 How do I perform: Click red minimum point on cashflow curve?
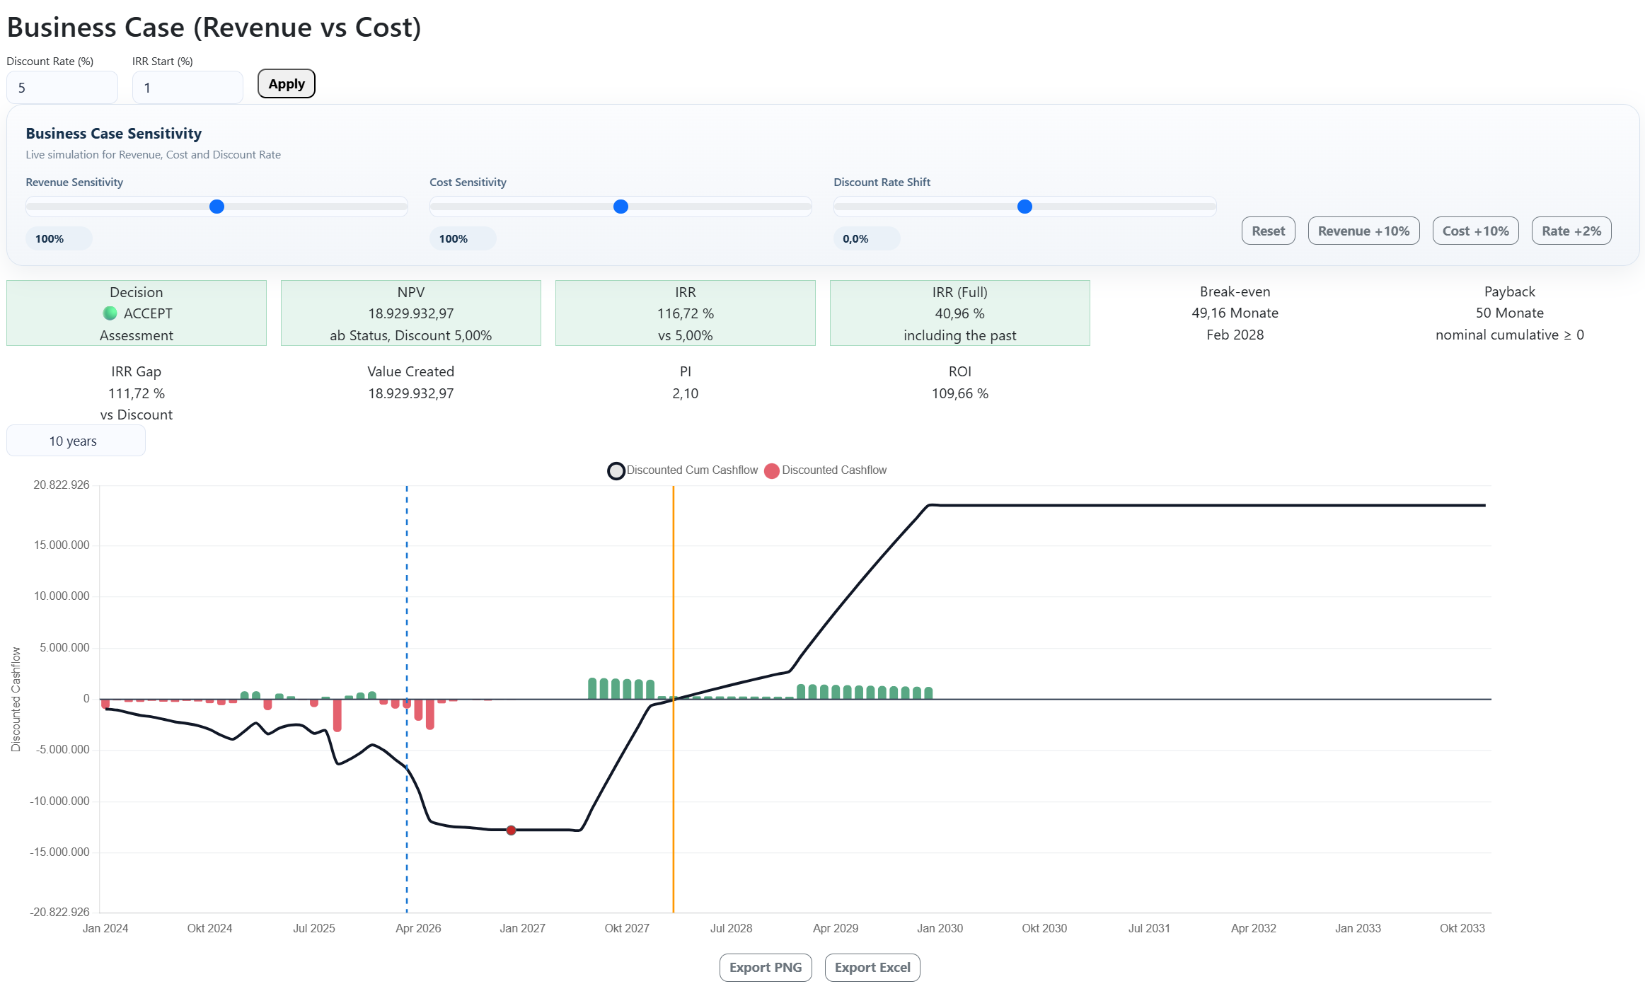coord(511,830)
